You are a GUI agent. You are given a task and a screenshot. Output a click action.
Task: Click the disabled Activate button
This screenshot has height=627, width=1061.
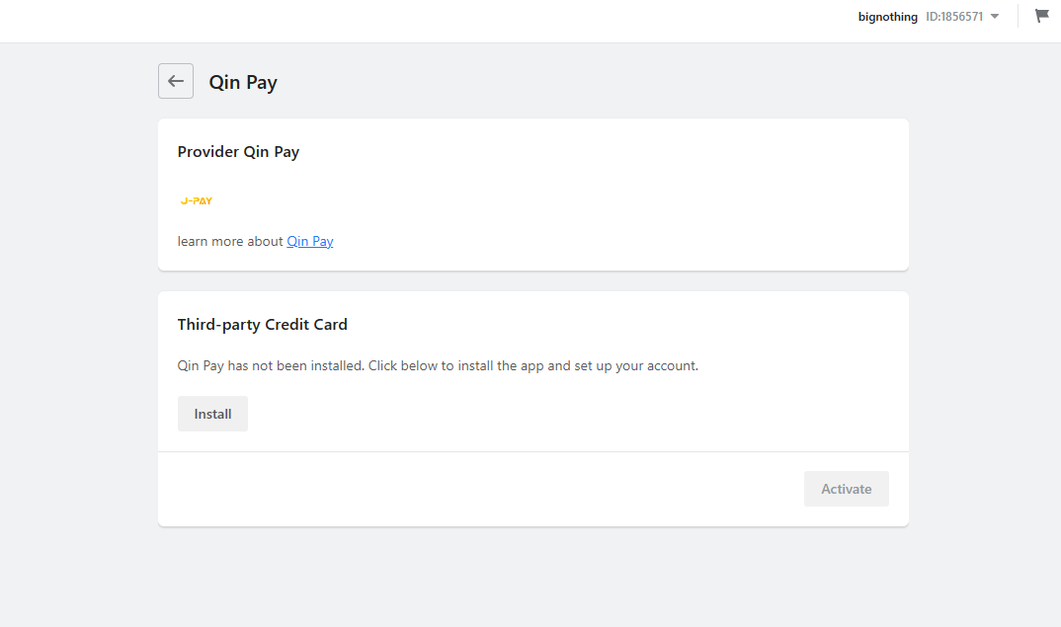[x=846, y=489]
